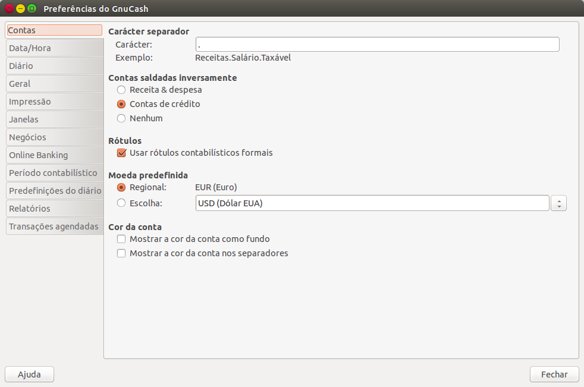The width and height of the screenshot is (584, 387).
Task: Close the preferences window with the red button
Action: [9, 9]
